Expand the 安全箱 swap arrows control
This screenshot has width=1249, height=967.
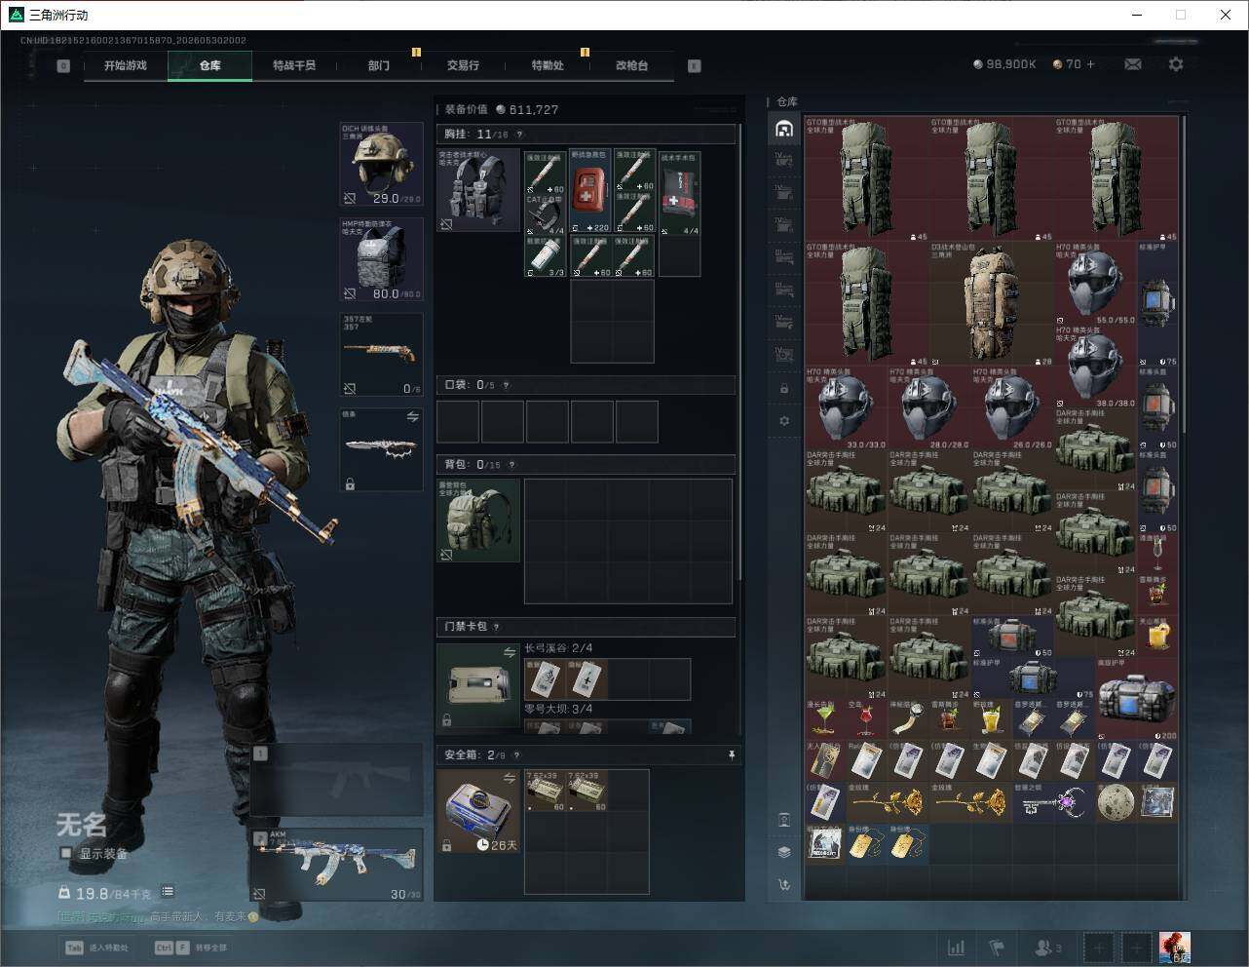click(x=510, y=778)
